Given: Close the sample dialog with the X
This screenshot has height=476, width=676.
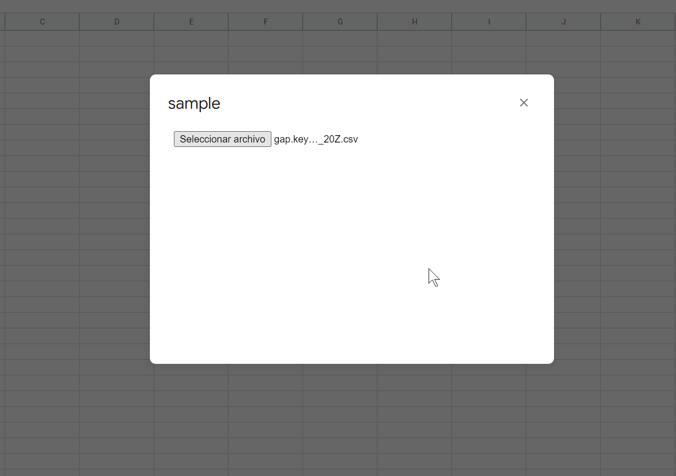Looking at the screenshot, I should pos(524,103).
